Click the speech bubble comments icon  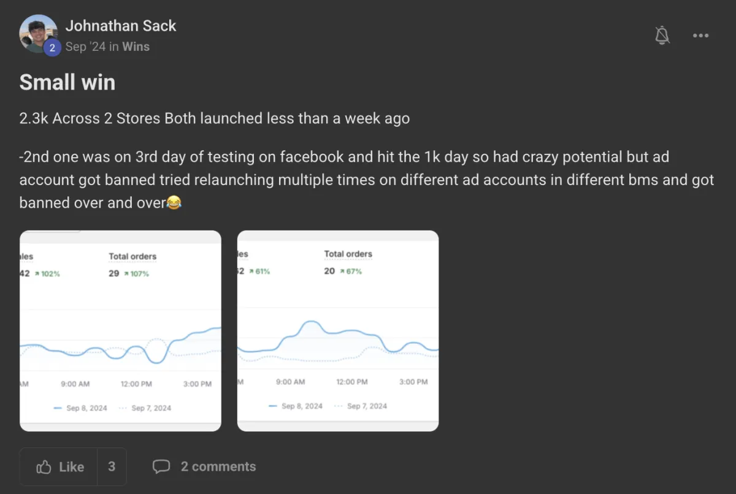pyautogui.click(x=161, y=467)
